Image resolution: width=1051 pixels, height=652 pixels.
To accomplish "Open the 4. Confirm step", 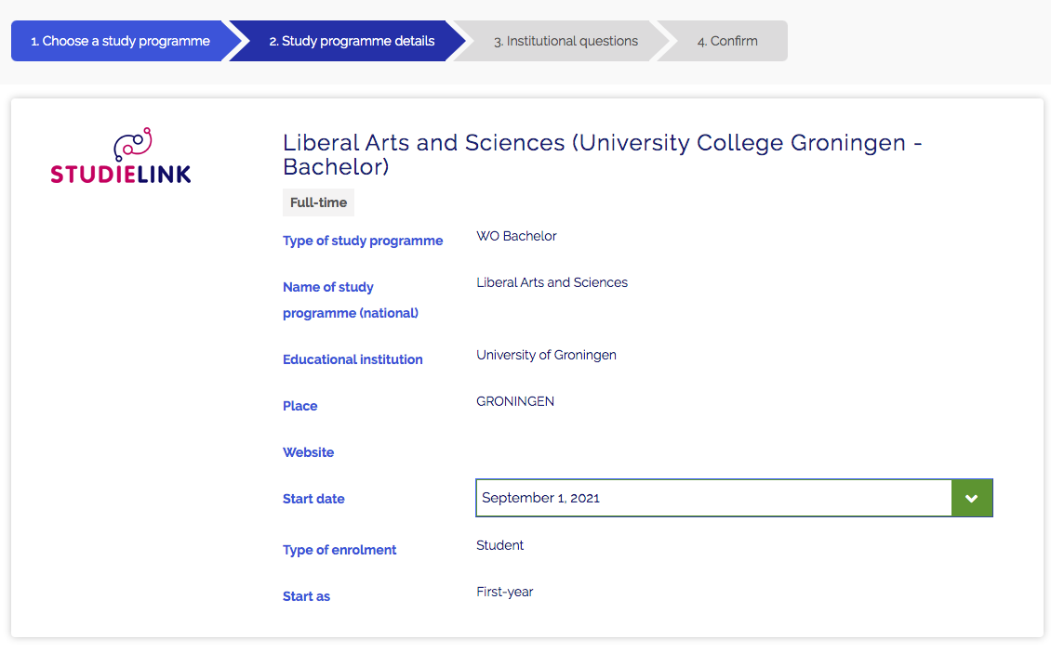I will pyautogui.click(x=726, y=40).
